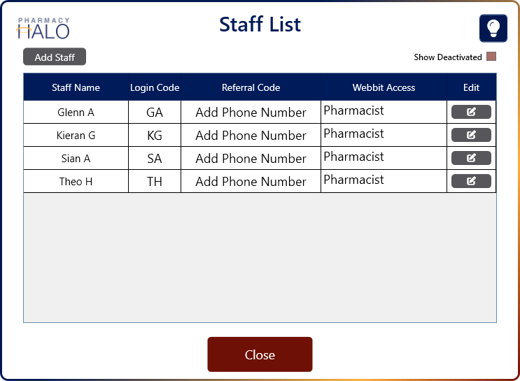Edit staff member Kieran G

tap(471, 135)
